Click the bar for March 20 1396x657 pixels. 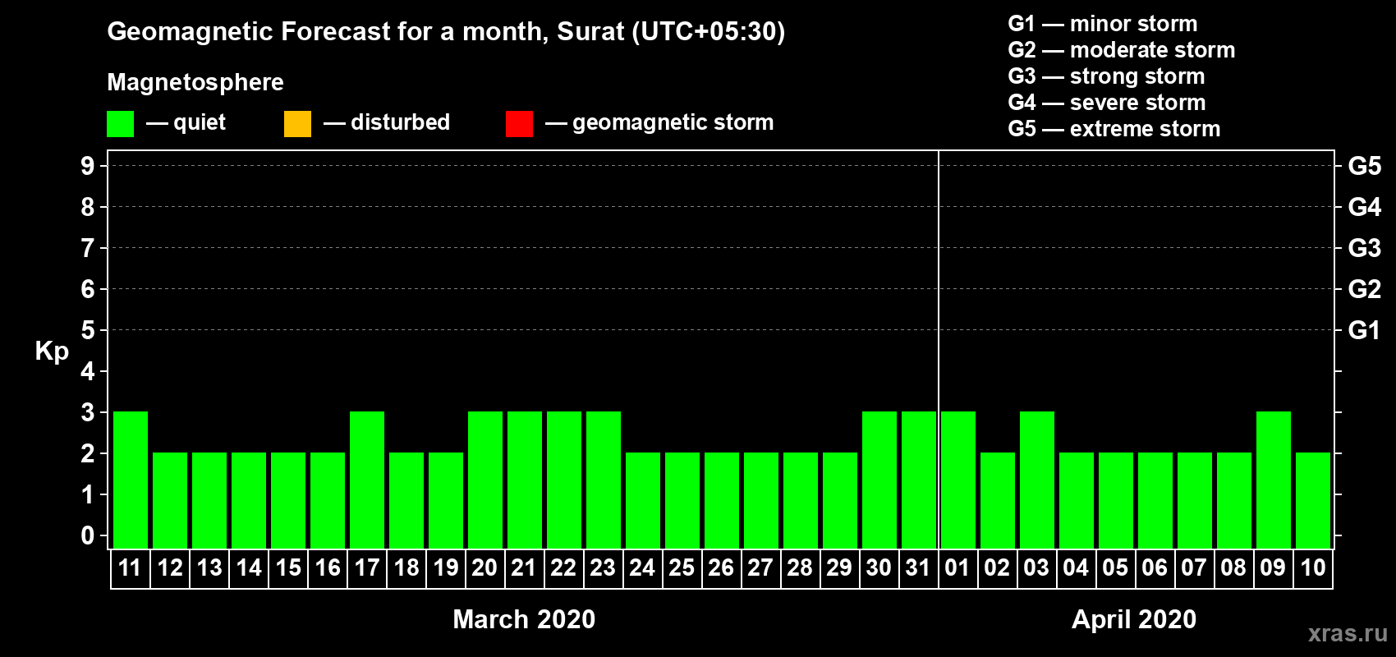coord(485,480)
